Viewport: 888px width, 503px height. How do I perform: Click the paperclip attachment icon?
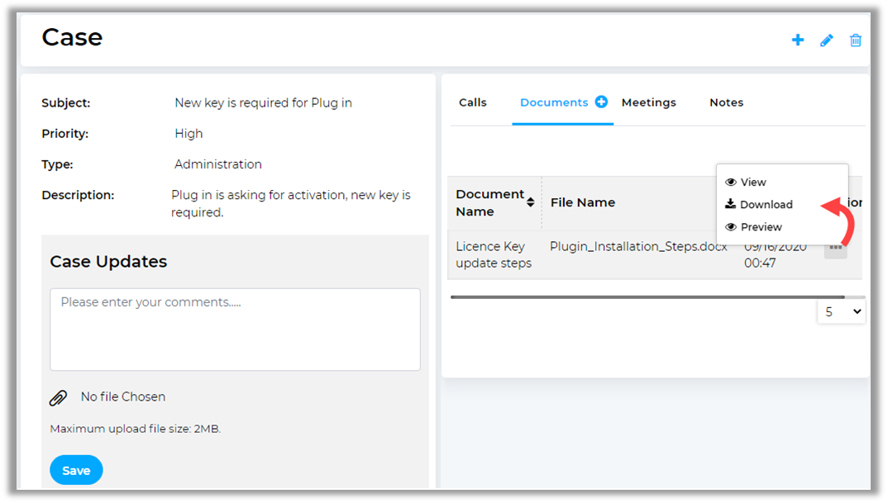[58, 398]
